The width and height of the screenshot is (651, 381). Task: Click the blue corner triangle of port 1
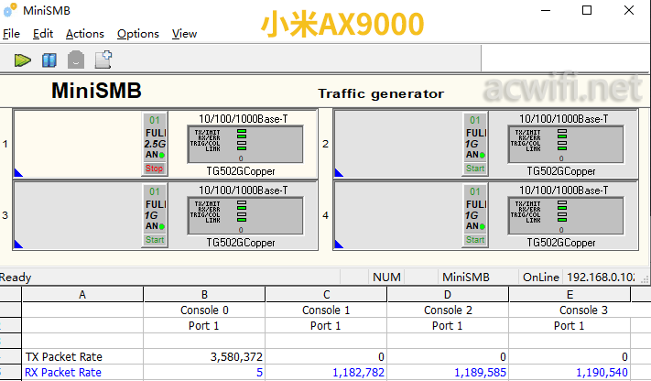[x=17, y=173]
